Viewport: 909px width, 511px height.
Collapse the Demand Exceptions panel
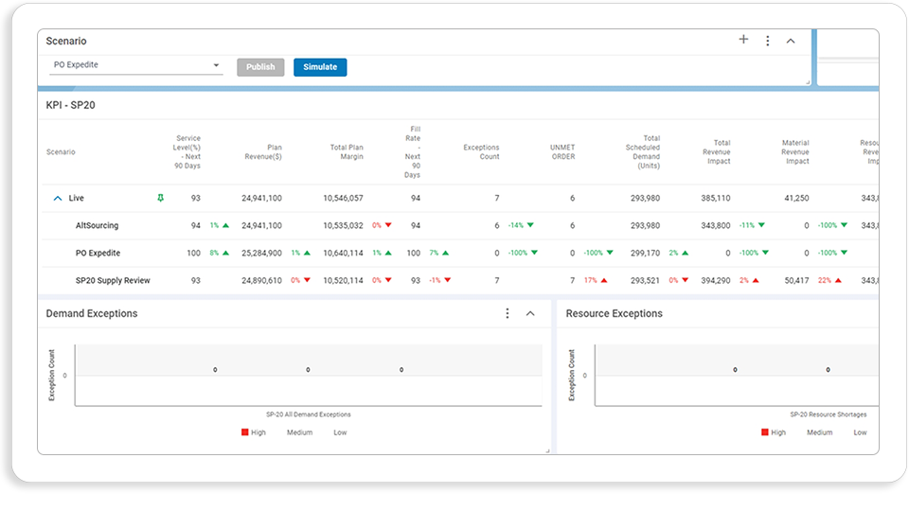click(530, 313)
